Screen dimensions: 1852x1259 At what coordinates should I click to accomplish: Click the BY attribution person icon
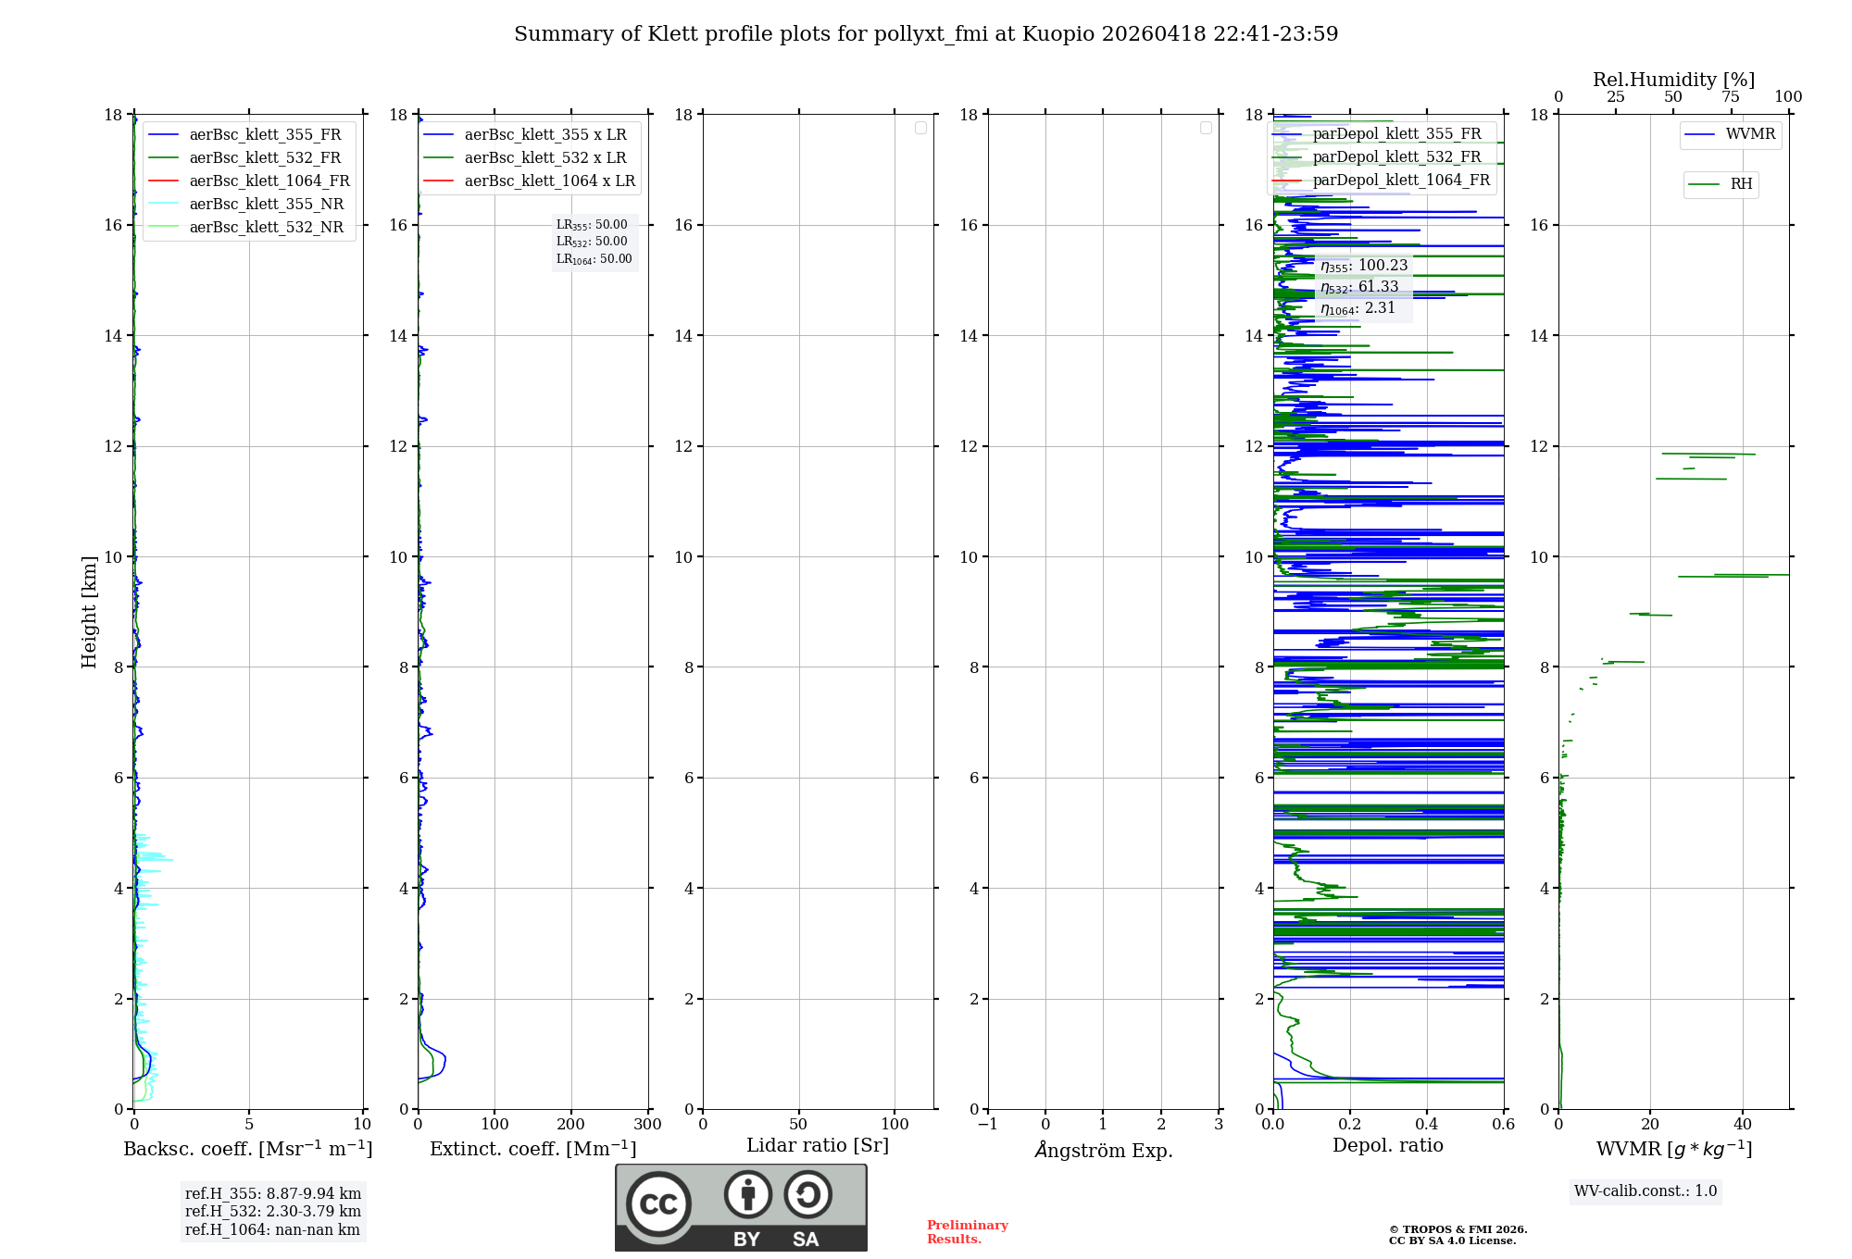pos(747,1194)
